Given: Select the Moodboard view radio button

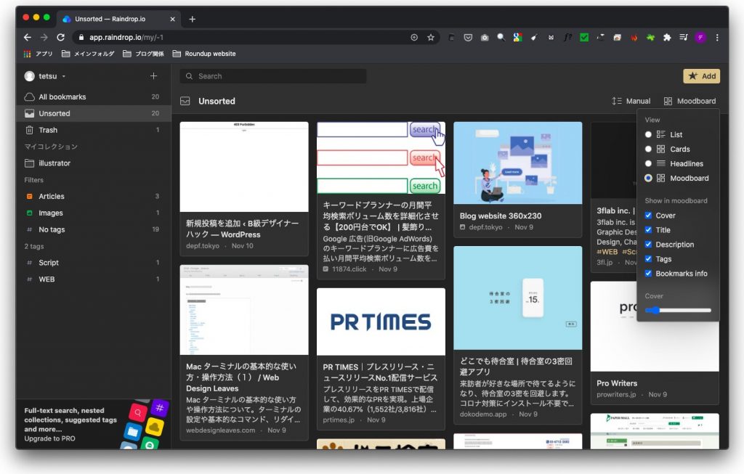Looking at the screenshot, I should pos(648,179).
